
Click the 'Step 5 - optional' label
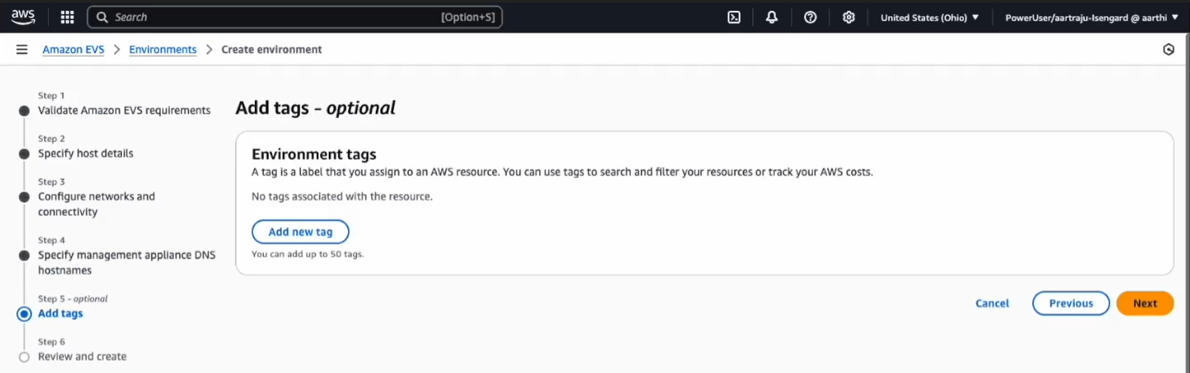[x=73, y=299]
